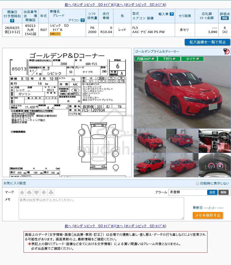Select the club mark icon
Image resolution: width=231 pixels, height=265 pixels.
click(x=51, y=192)
